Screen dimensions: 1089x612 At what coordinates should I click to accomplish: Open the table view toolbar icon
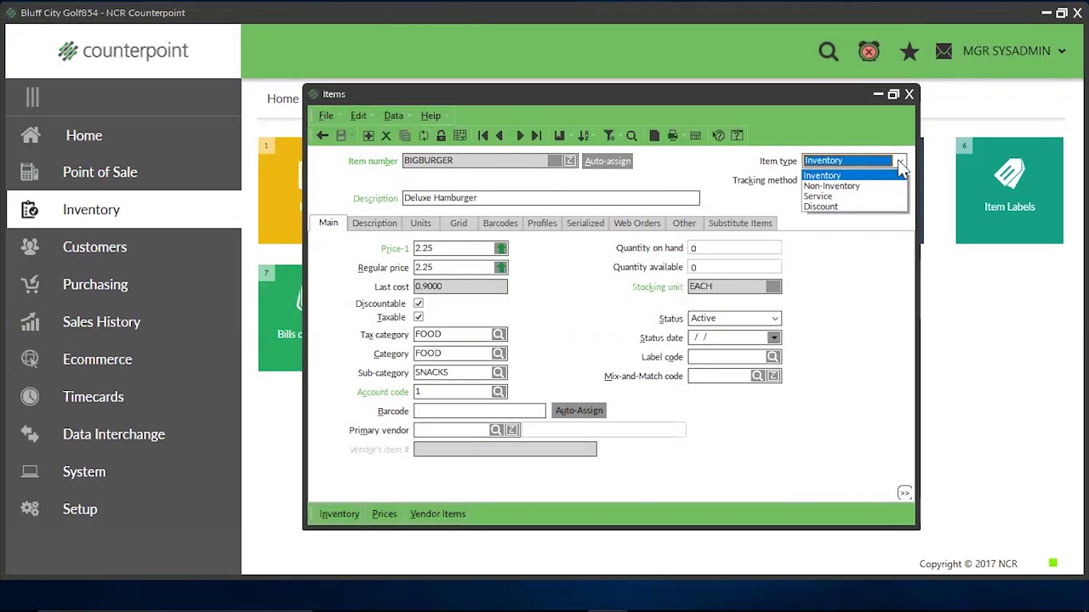(x=459, y=136)
